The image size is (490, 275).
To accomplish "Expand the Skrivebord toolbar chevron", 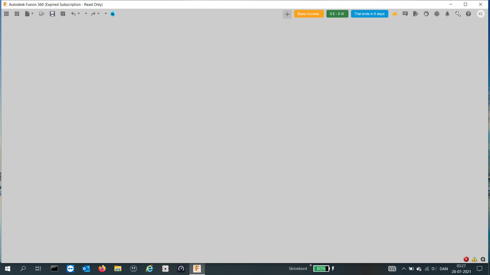I will [311, 266].
